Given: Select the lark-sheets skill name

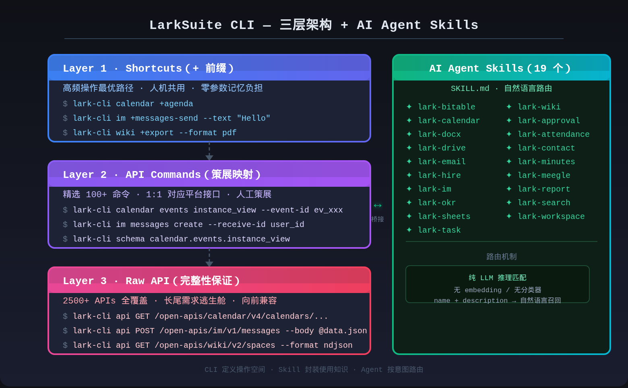Looking at the screenshot, I should click(x=444, y=217).
